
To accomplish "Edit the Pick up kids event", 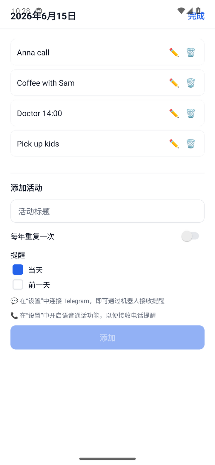I will pyautogui.click(x=174, y=144).
